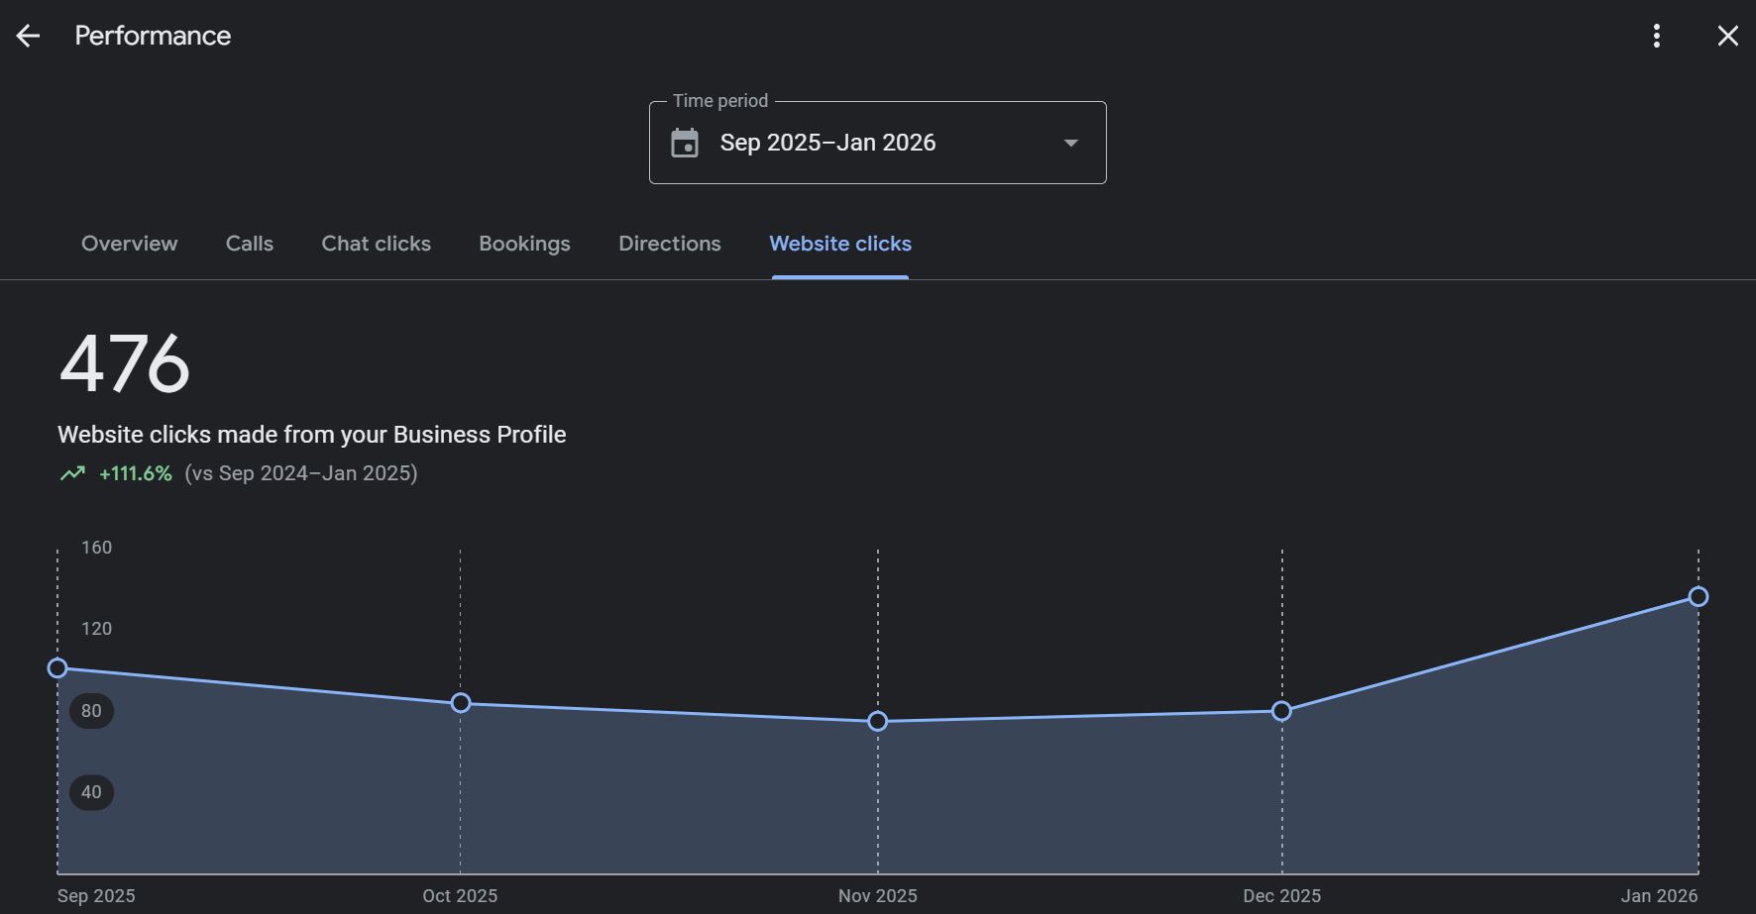The height and width of the screenshot is (914, 1756).
Task: Select the Jan 2026 data point
Action: (x=1698, y=597)
